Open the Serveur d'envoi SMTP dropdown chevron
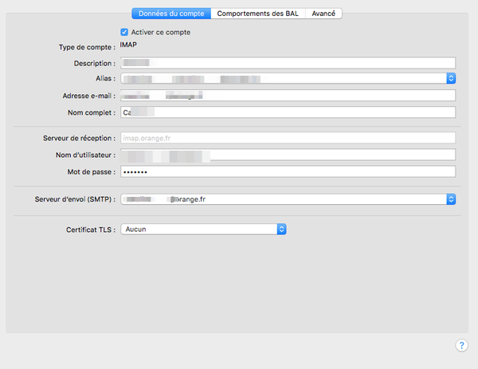 pos(450,198)
